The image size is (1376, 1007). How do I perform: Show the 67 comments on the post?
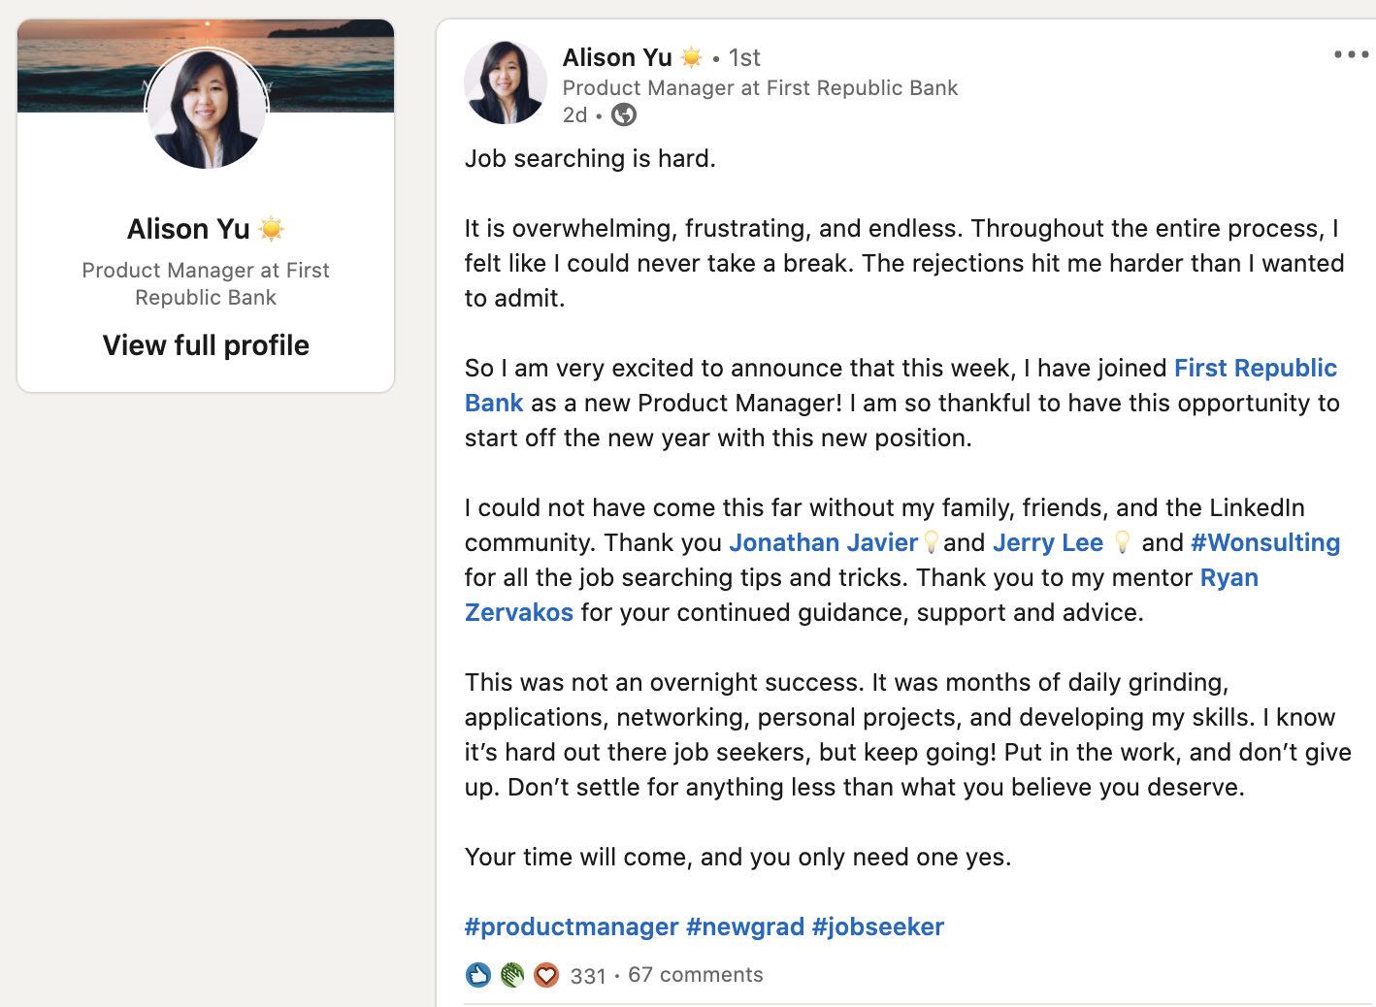[x=696, y=975]
